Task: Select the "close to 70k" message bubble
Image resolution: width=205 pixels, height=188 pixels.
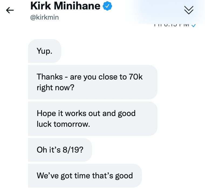Action: [x=93, y=82]
